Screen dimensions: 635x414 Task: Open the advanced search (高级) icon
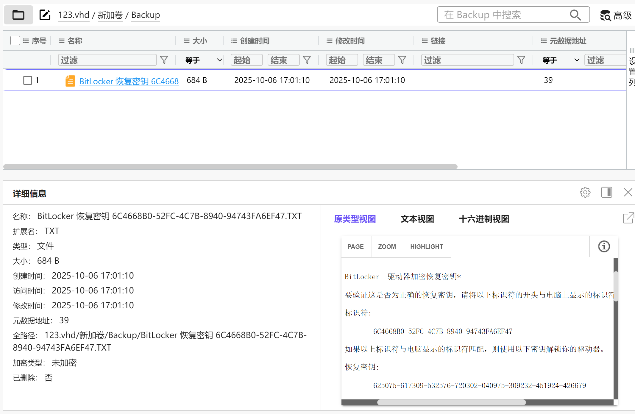pyautogui.click(x=606, y=15)
